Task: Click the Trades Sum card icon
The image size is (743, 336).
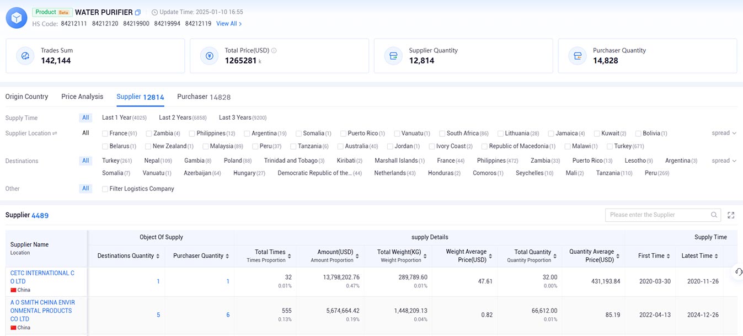Action: coord(25,56)
